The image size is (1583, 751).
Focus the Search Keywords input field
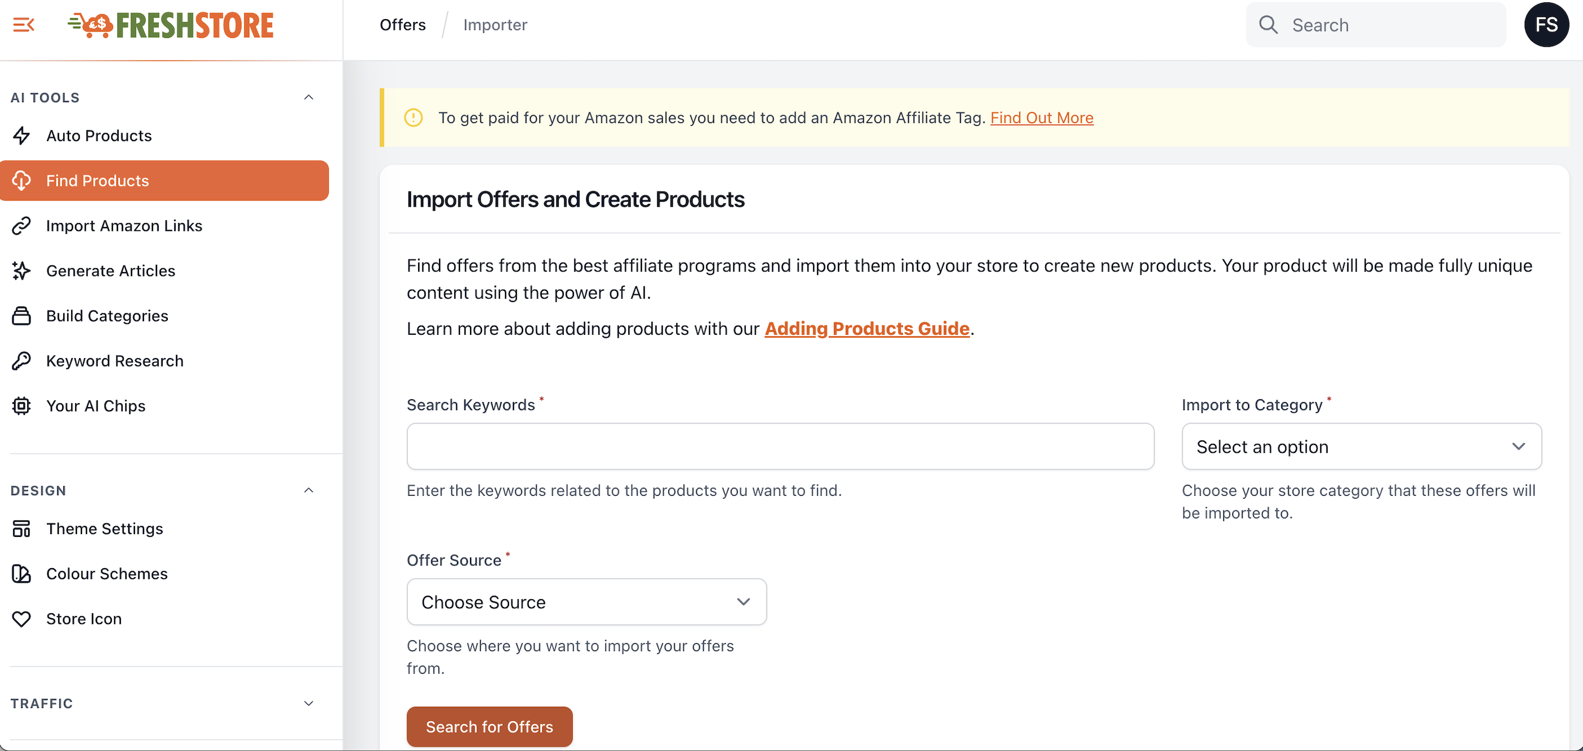[x=780, y=447]
